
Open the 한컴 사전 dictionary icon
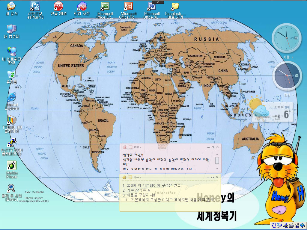[x=82, y=9]
